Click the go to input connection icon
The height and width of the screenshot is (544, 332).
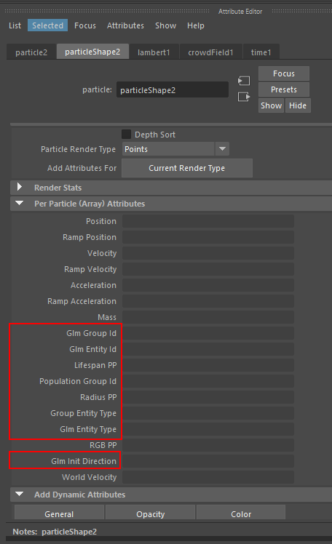[x=244, y=81]
